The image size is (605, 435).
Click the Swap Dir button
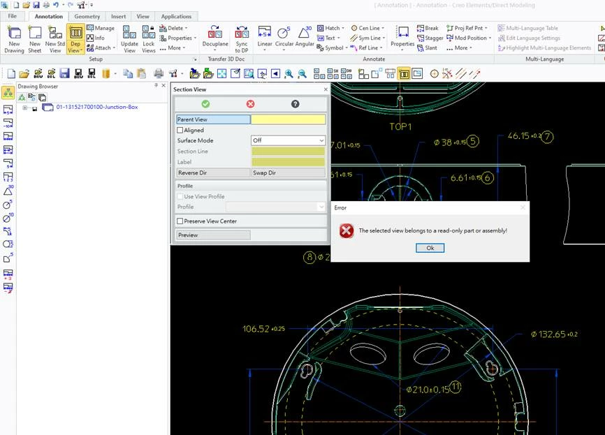tap(289, 172)
